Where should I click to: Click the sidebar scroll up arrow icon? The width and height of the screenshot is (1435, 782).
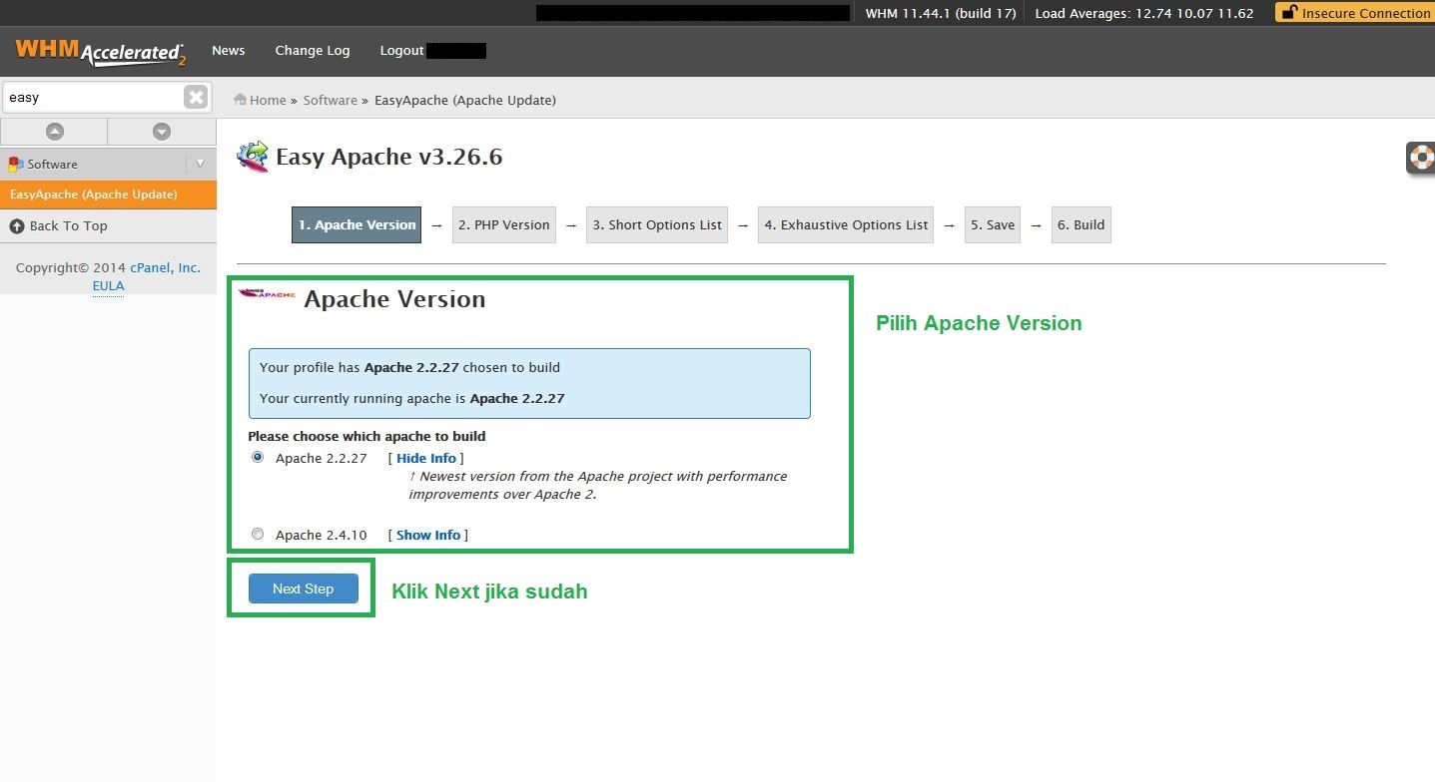(54, 132)
